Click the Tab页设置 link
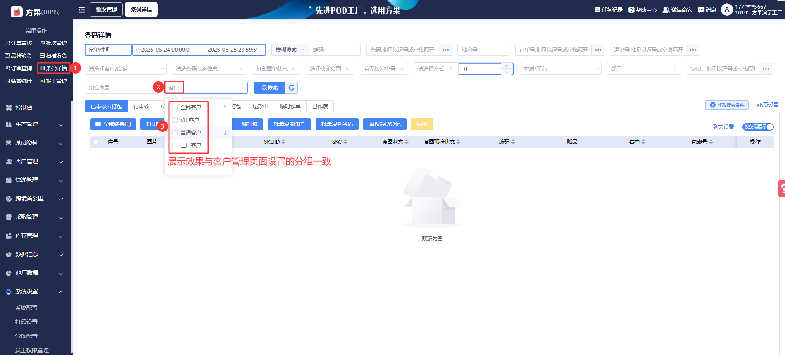The image size is (785, 355). [766, 105]
